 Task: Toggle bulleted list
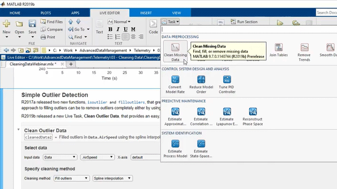pyautogui.click(x=110, y=37)
